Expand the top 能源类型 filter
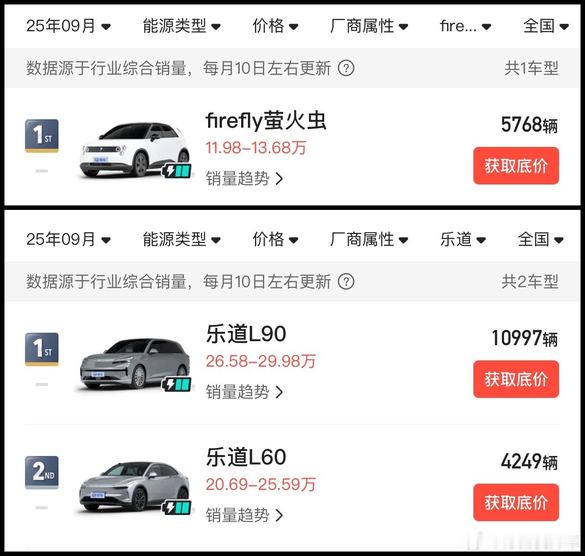The image size is (585, 556). [x=181, y=26]
